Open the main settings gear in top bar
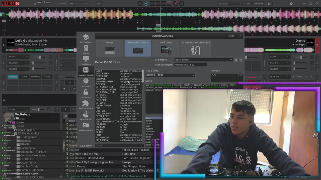 coord(291,3)
